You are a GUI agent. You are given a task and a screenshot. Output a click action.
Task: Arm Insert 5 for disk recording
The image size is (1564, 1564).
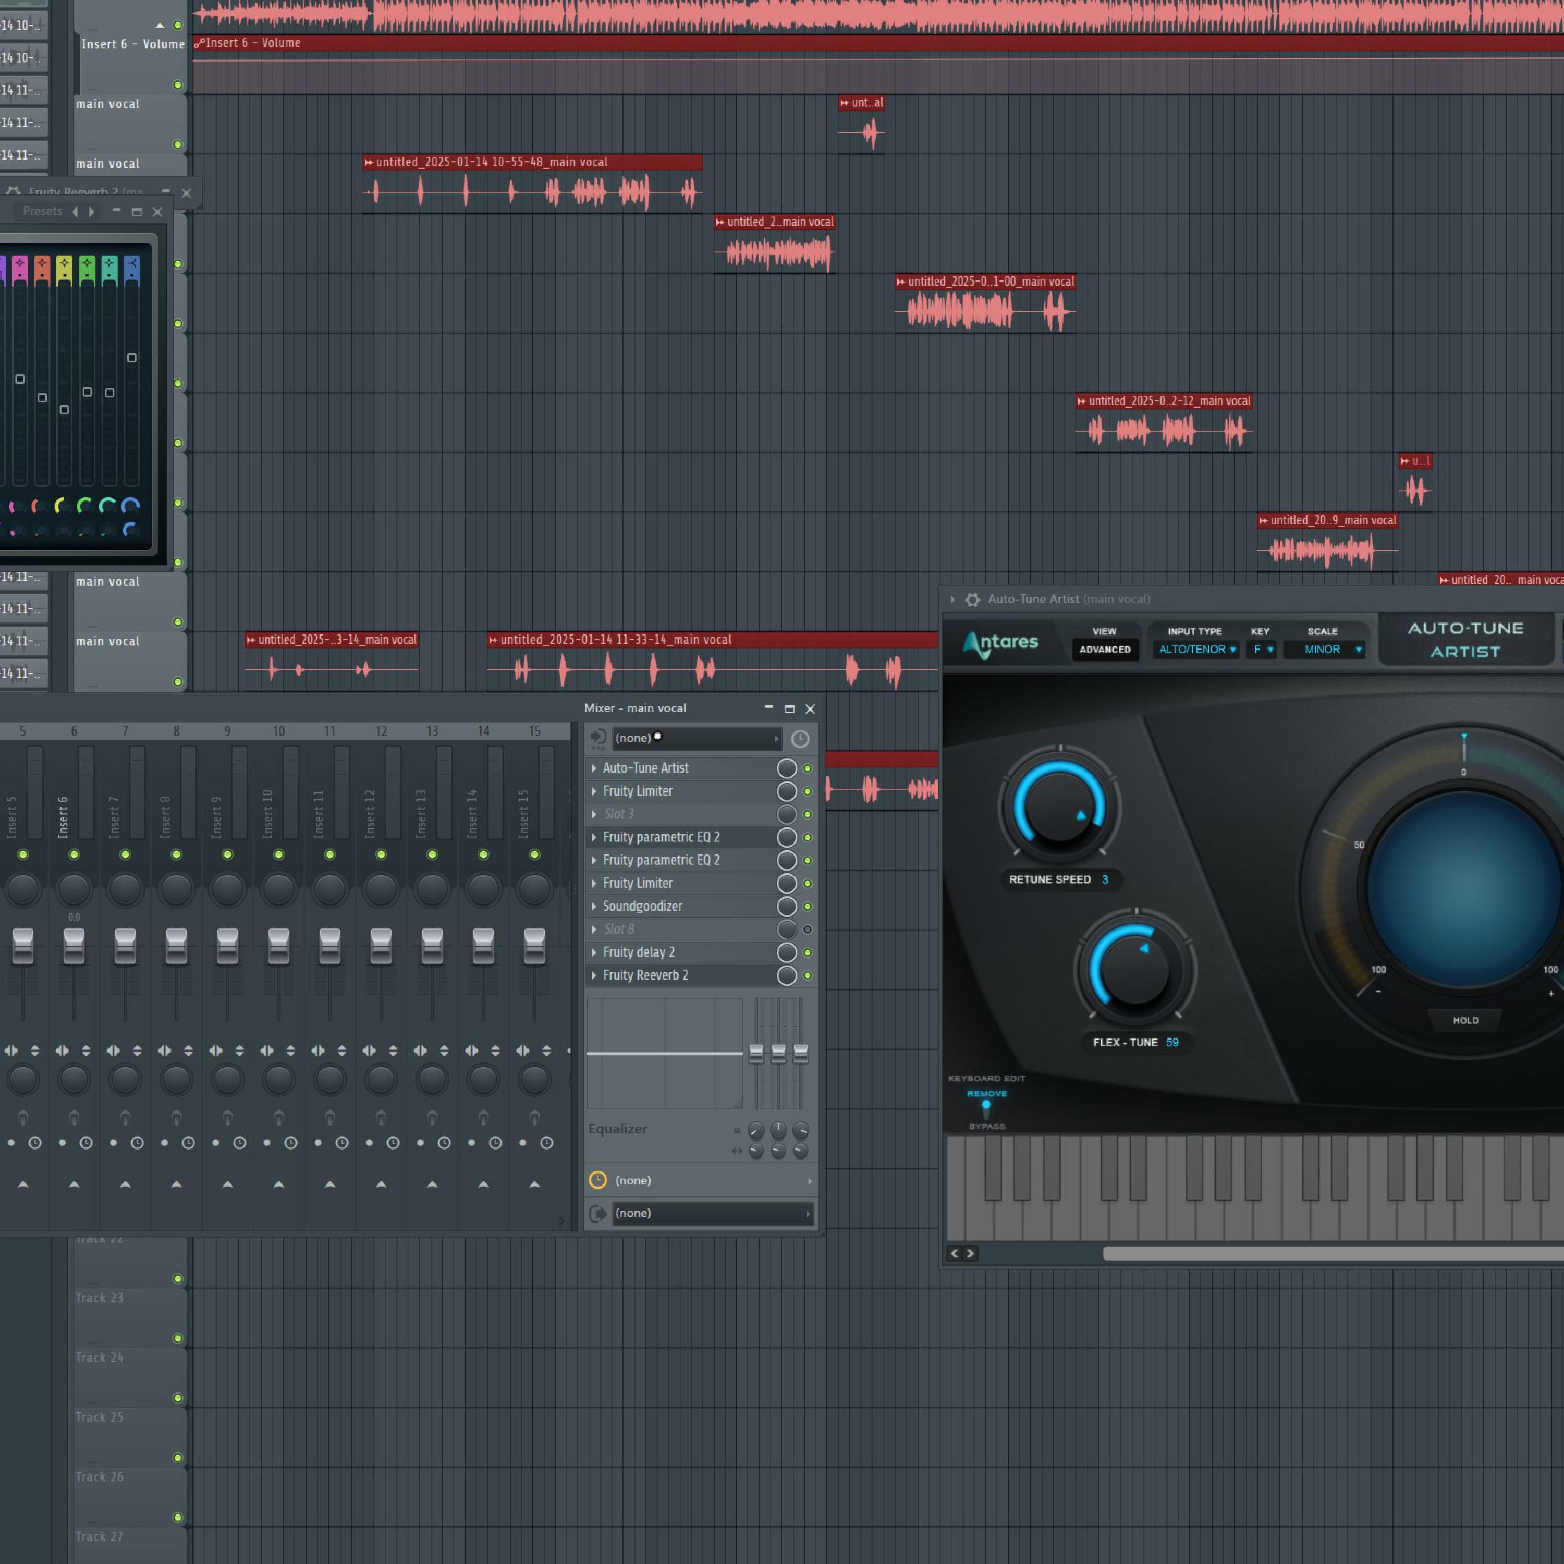11,1142
